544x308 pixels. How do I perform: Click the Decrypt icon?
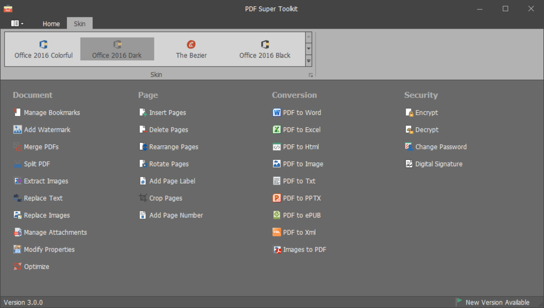pyautogui.click(x=409, y=130)
